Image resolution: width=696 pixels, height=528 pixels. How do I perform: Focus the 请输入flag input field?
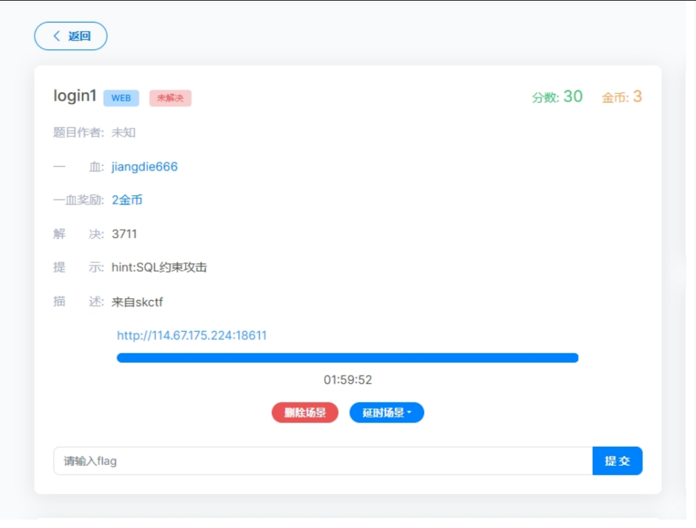click(x=322, y=461)
